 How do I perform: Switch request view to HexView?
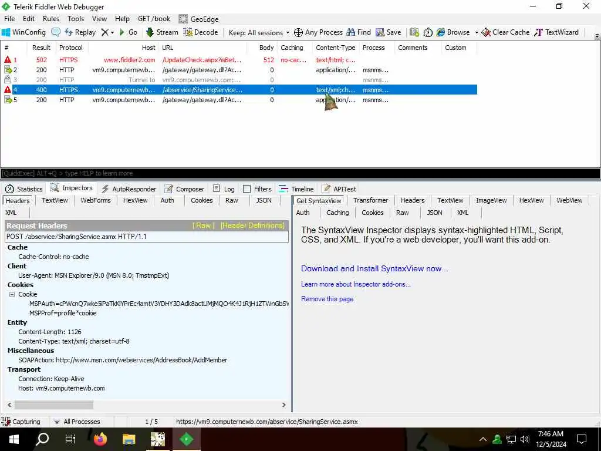(x=136, y=200)
